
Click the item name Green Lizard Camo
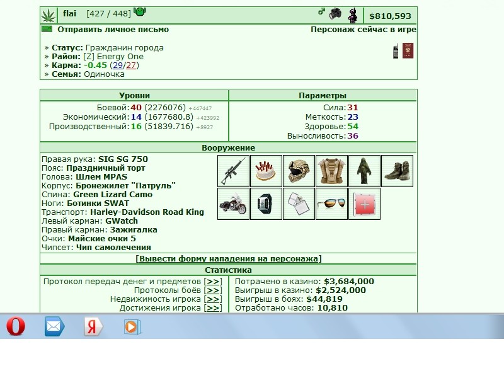point(113,195)
